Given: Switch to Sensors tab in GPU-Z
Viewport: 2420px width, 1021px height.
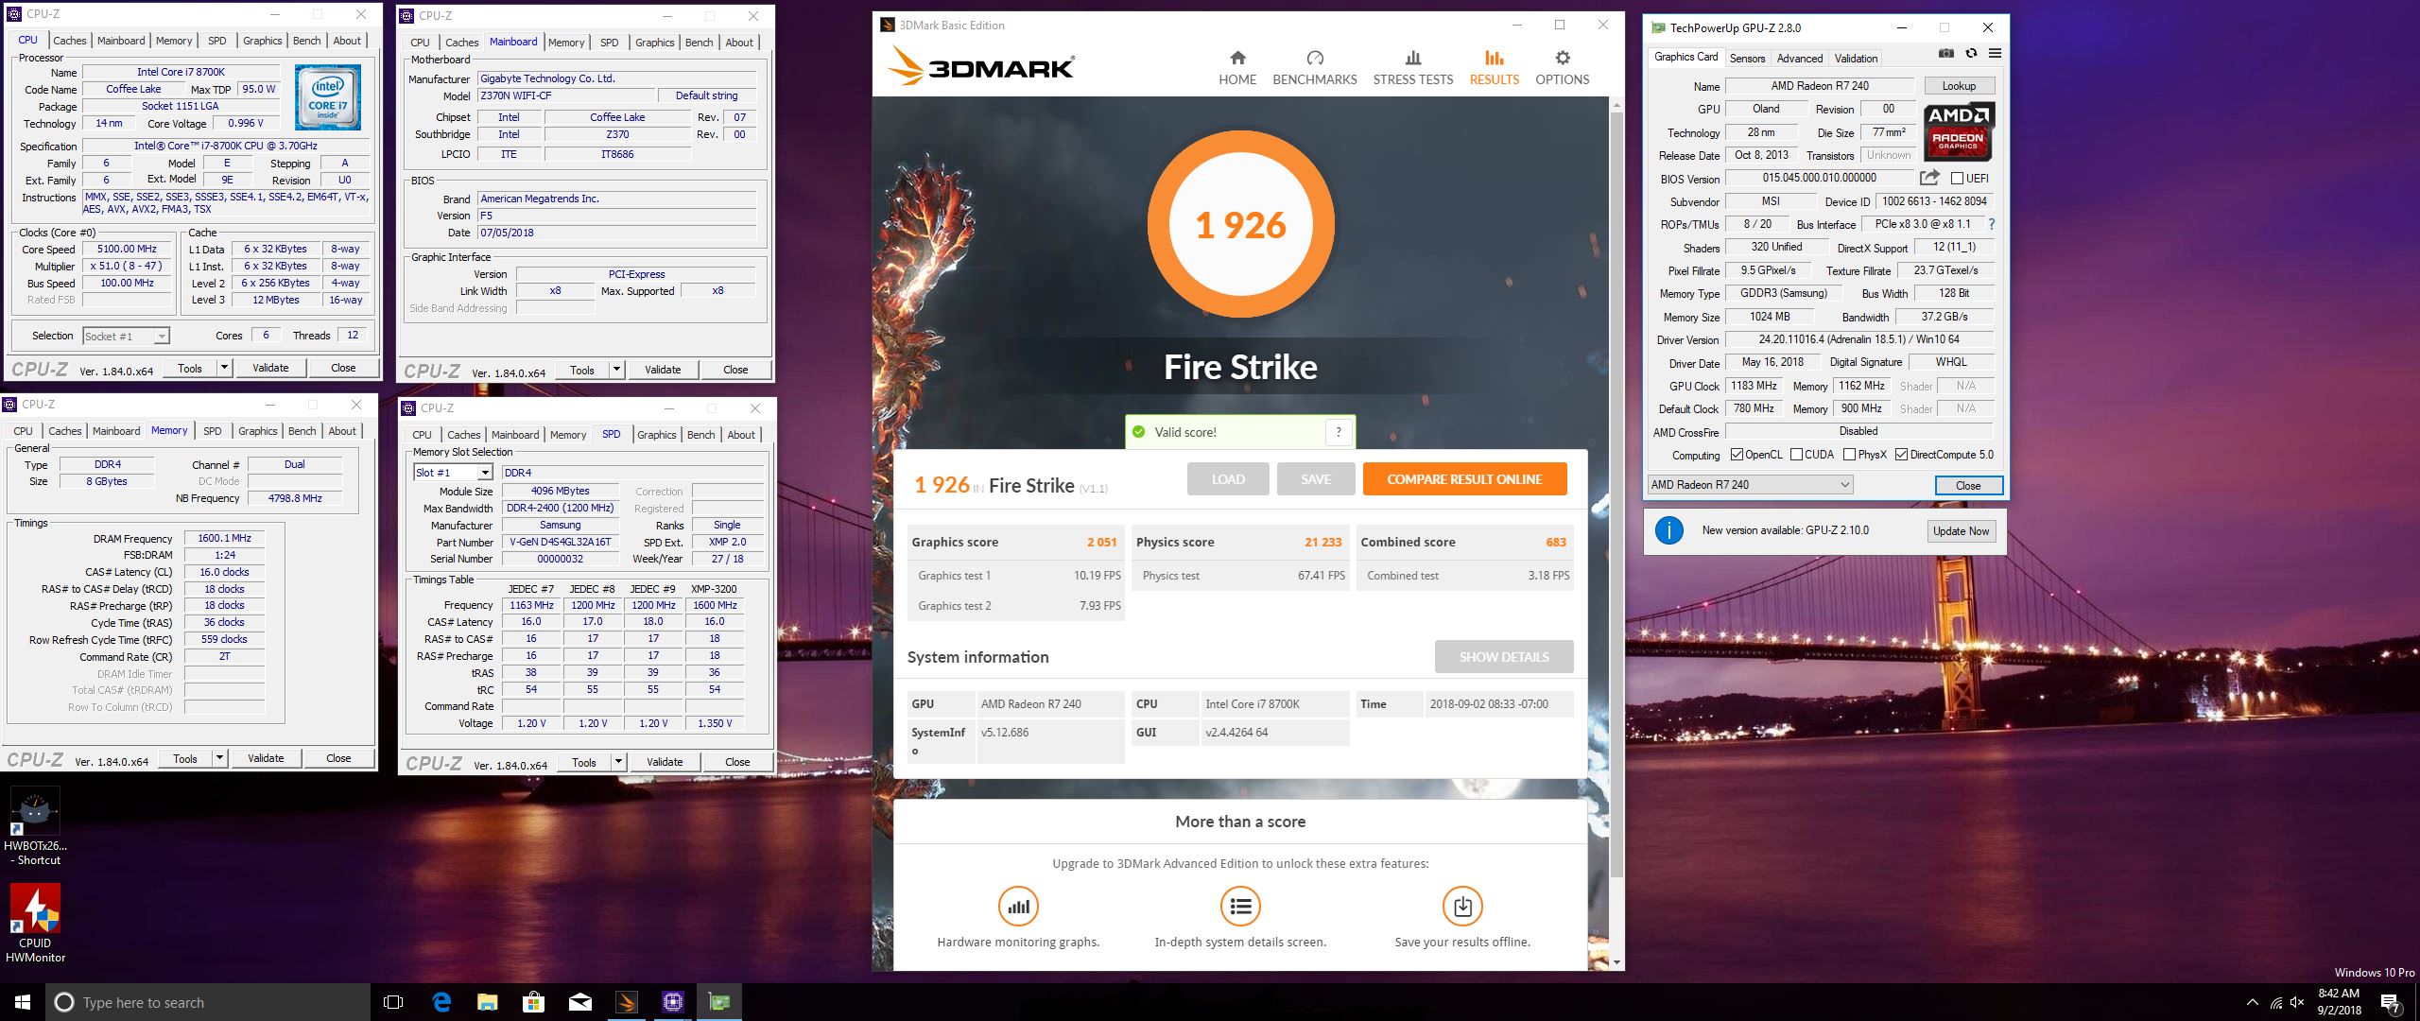Looking at the screenshot, I should pos(1747,58).
